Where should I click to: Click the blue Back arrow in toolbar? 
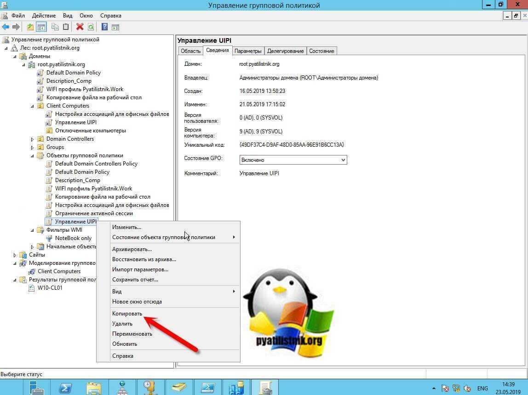tap(6, 27)
